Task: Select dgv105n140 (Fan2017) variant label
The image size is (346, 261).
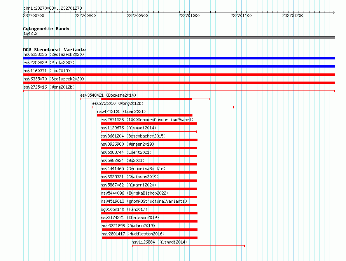Action: point(124,209)
